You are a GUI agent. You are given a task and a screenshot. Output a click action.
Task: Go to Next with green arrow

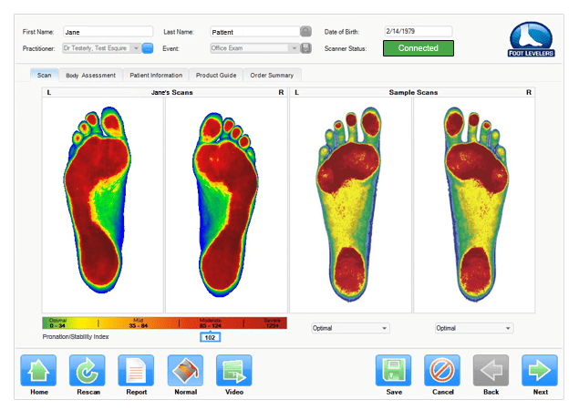(540, 372)
